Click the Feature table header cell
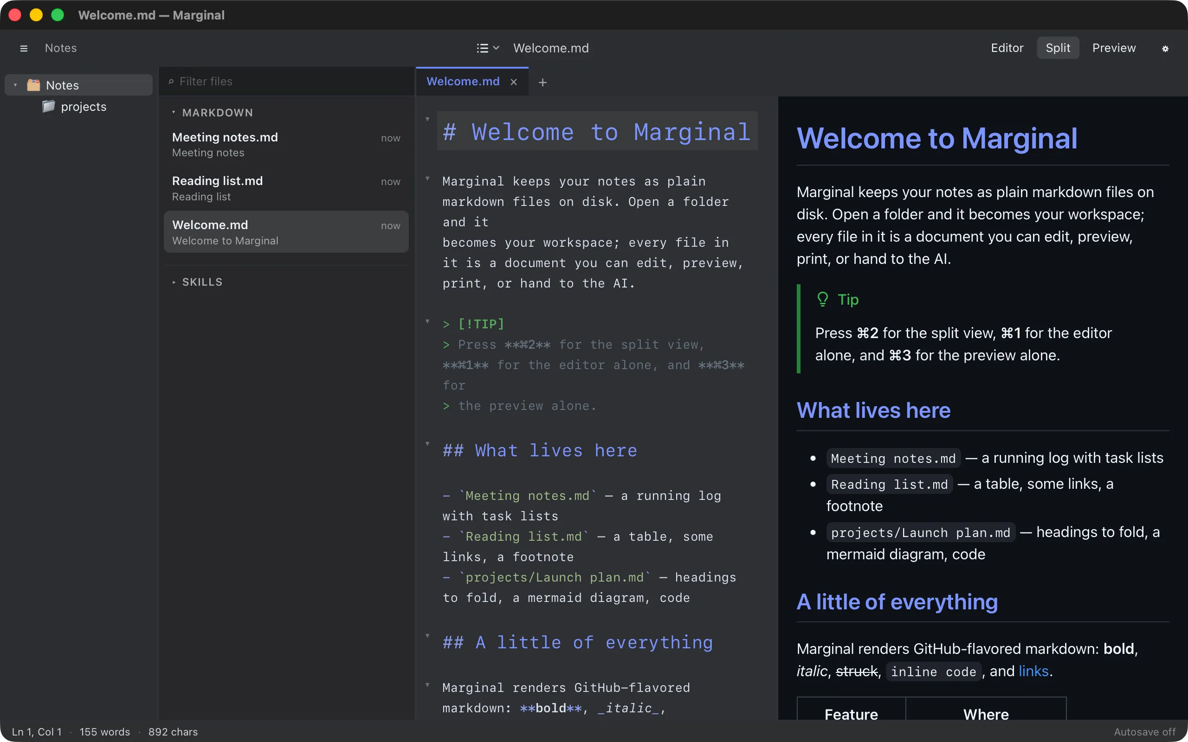This screenshot has height=742, width=1188. tap(851, 710)
